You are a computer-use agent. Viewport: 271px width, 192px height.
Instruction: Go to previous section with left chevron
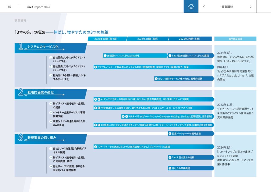(204, 7)
